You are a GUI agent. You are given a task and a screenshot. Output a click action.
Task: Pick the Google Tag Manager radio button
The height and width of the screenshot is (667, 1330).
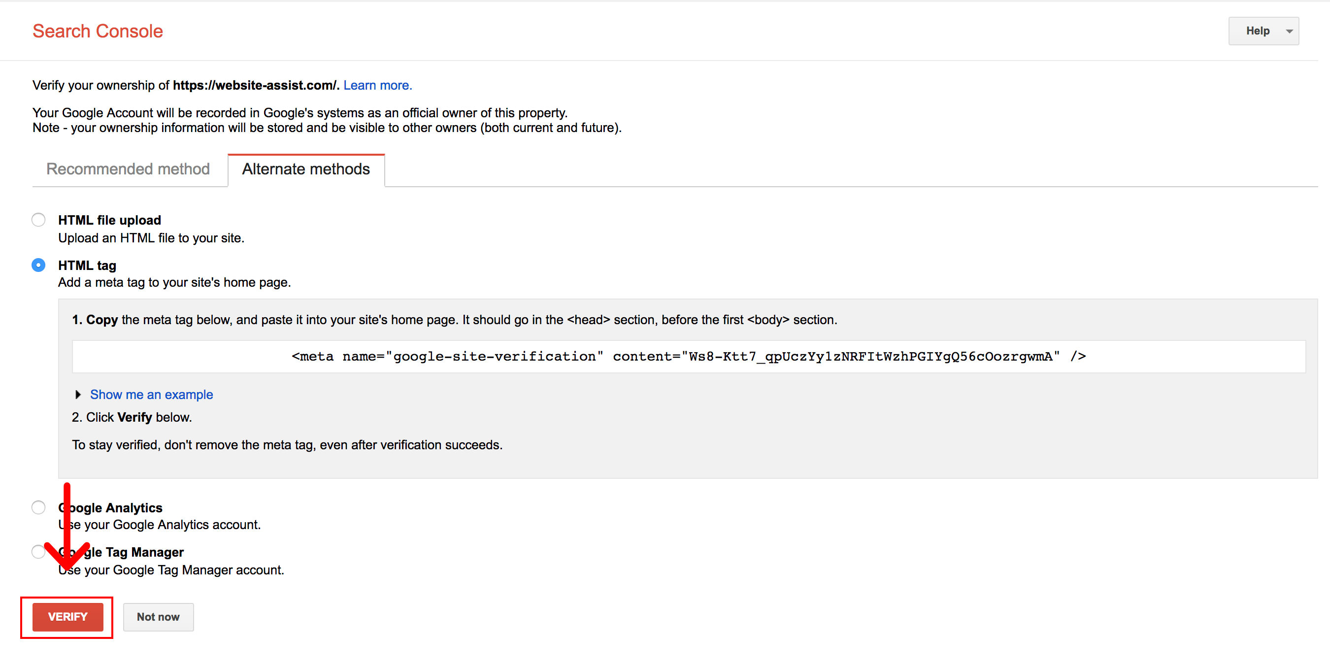tap(38, 552)
